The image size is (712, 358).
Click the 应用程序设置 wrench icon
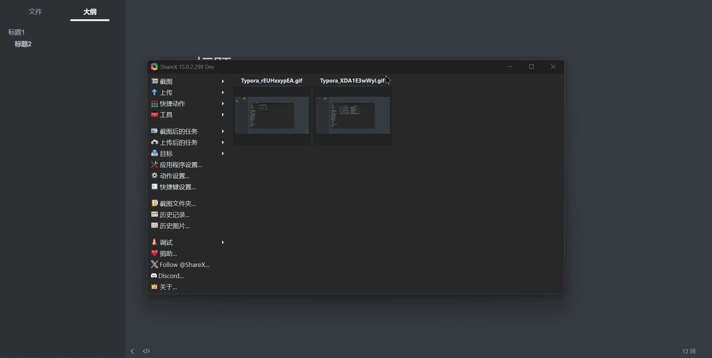tap(155, 164)
